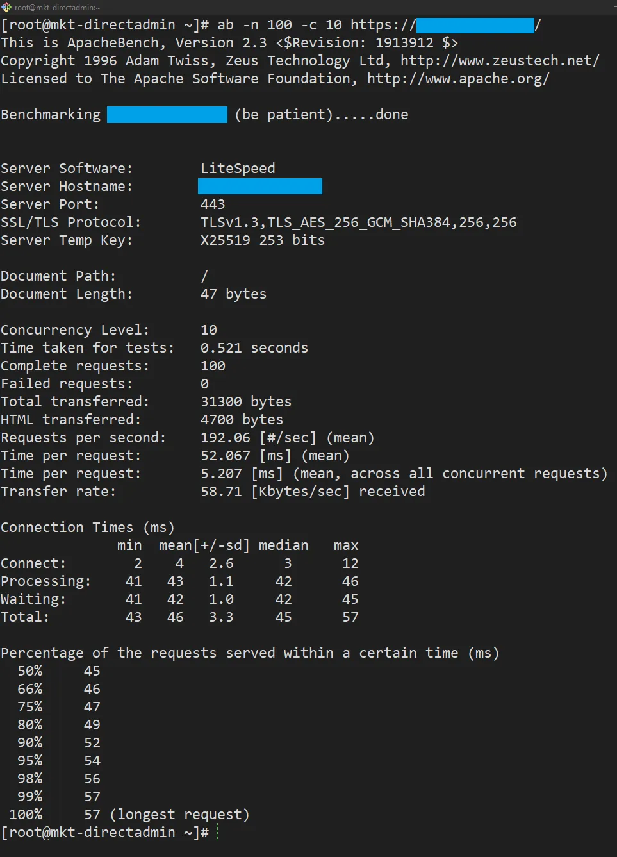Click the 'median' column header
This screenshot has height=857, width=617.
pyautogui.click(x=284, y=545)
